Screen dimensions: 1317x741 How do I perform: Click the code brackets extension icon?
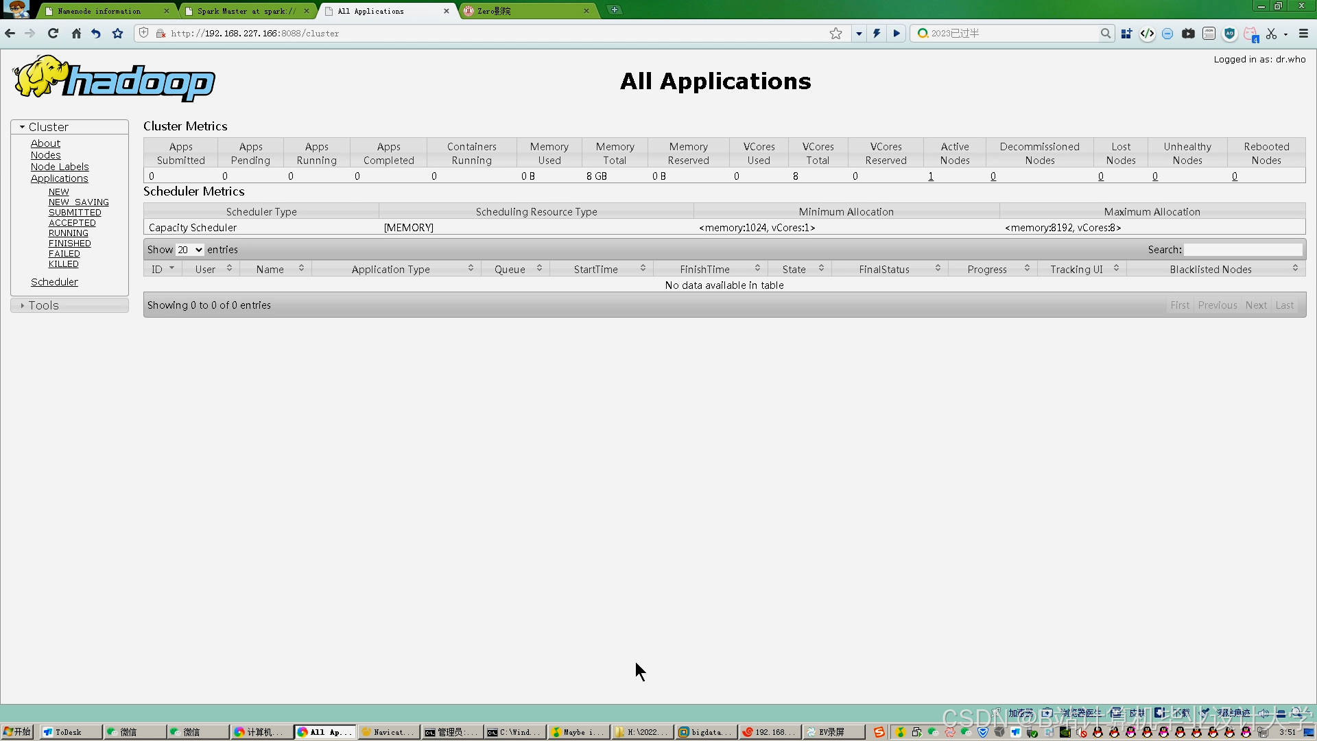click(x=1147, y=33)
